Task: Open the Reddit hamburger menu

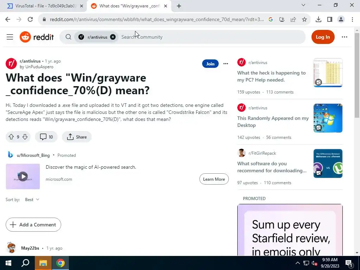Action: 9,37
